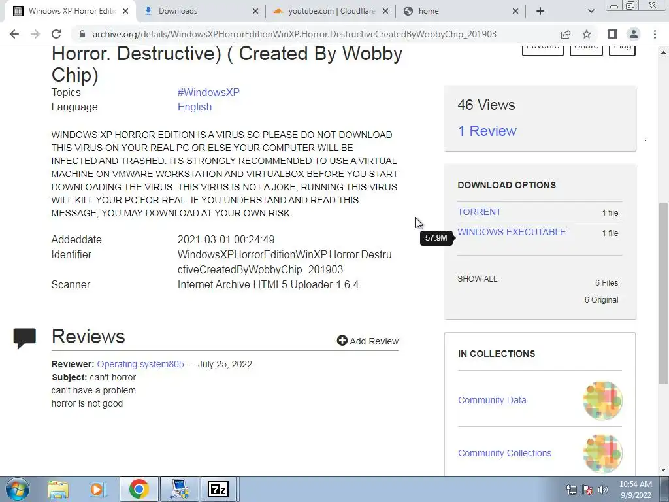
Task: Share this page from address bar
Action: 566,34
